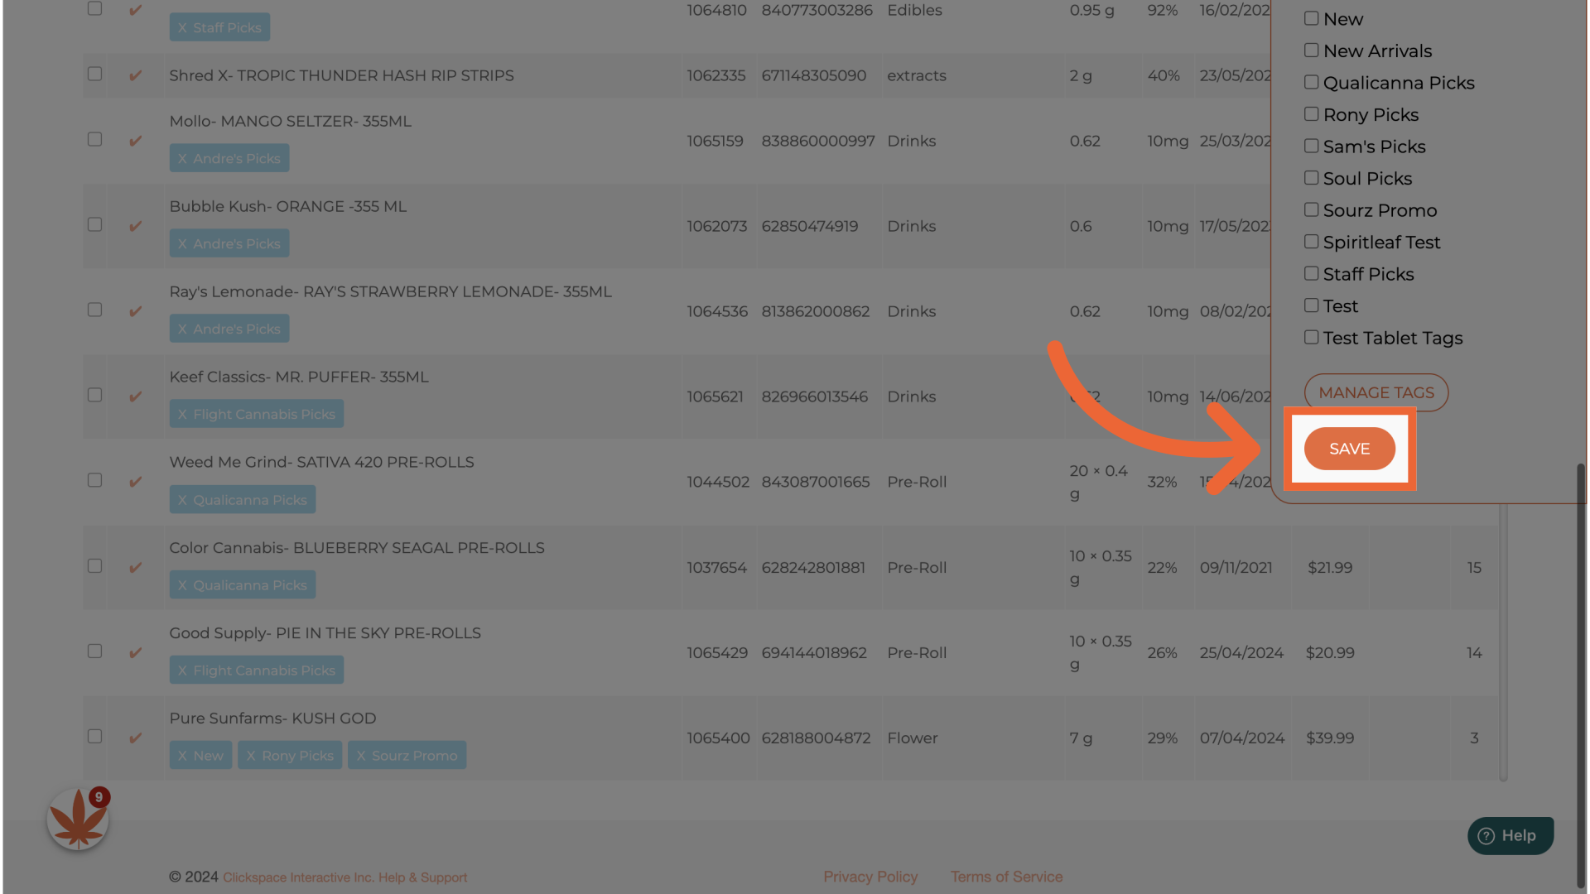Open Manage Tags
This screenshot has height=894, width=1590.
tap(1376, 392)
